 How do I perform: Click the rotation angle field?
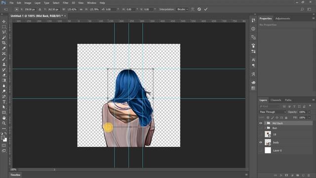click(x=111, y=9)
